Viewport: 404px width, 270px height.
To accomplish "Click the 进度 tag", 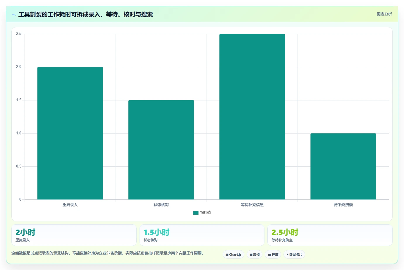I will tap(273, 254).
